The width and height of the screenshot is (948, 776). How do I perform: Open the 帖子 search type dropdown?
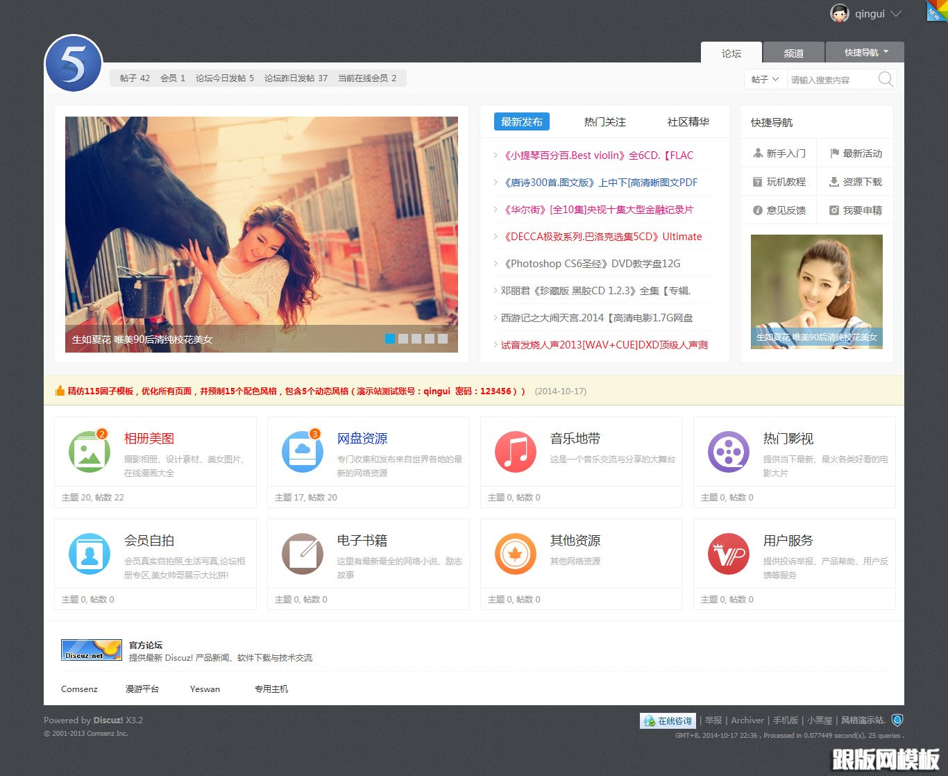coord(764,79)
